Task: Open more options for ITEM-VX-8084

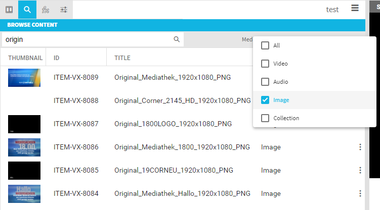Action: [x=360, y=193]
